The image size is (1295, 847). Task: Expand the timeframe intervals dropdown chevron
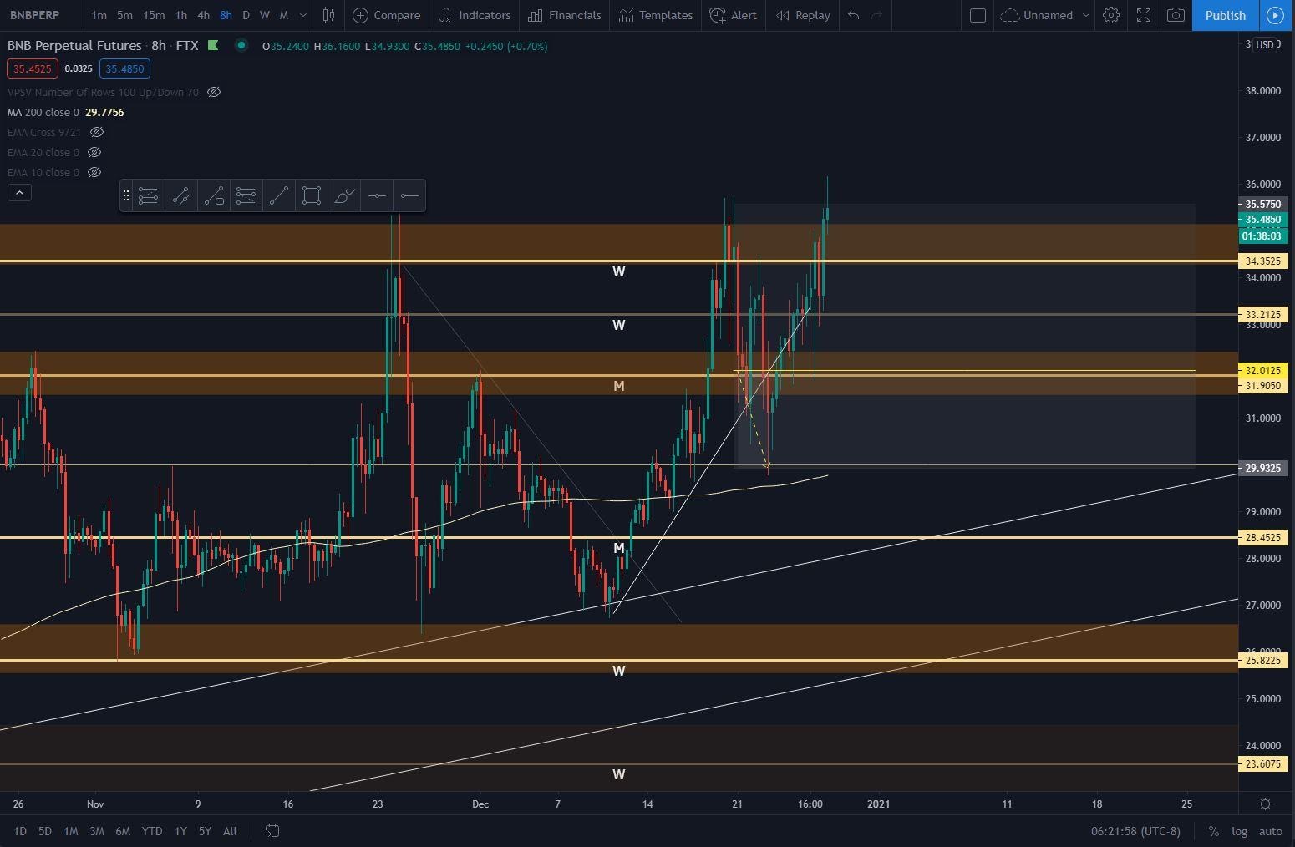302,15
